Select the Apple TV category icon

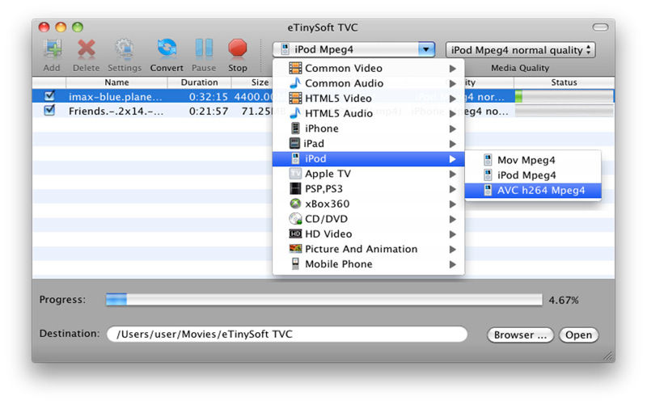(295, 174)
